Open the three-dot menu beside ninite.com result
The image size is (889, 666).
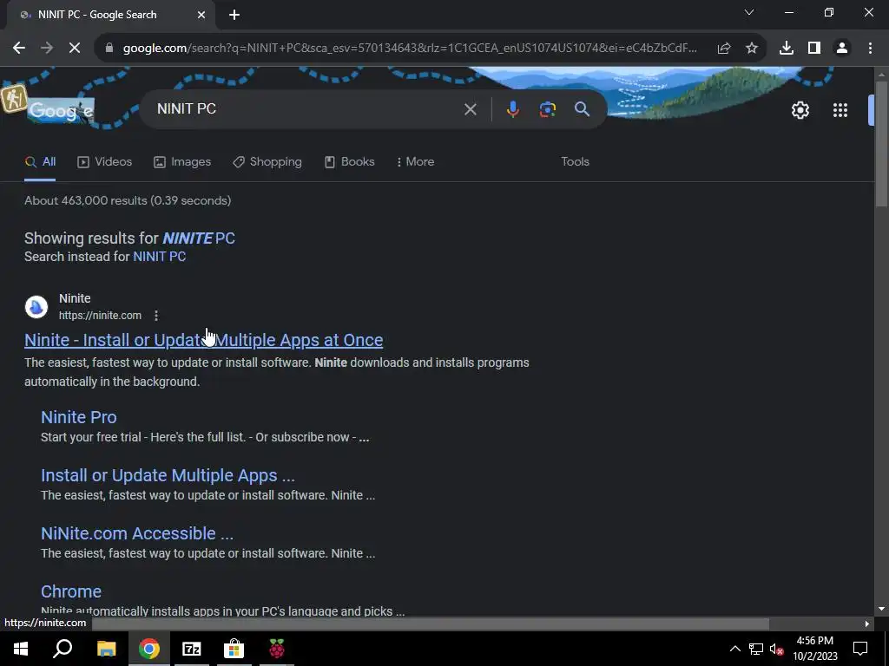[x=156, y=316]
